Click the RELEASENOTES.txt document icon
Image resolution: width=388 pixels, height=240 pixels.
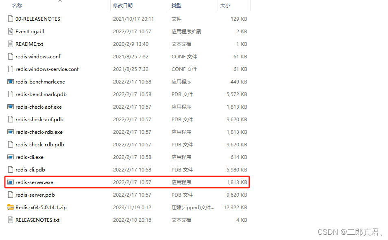[11, 220]
